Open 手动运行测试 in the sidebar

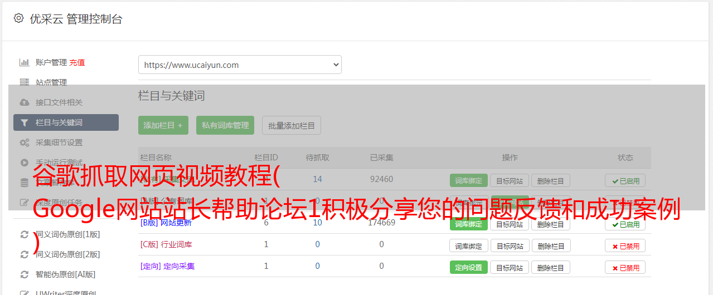59,163
